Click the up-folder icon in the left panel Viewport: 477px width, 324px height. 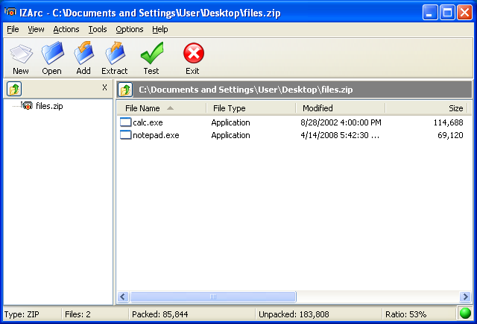pos(14,89)
